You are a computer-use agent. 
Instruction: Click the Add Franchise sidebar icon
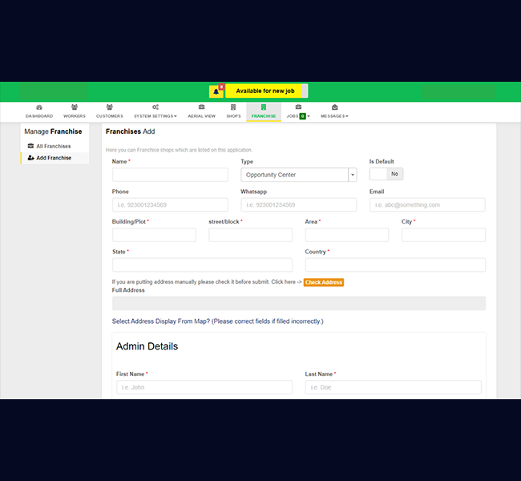coord(30,158)
